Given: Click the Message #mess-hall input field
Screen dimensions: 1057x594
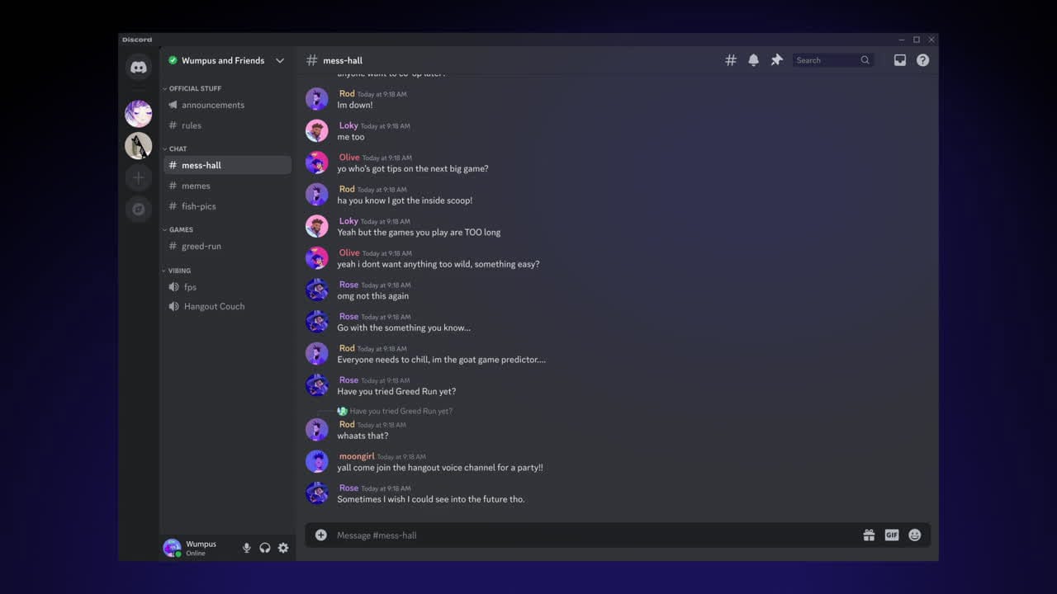Looking at the screenshot, I should pyautogui.click(x=593, y=535).
